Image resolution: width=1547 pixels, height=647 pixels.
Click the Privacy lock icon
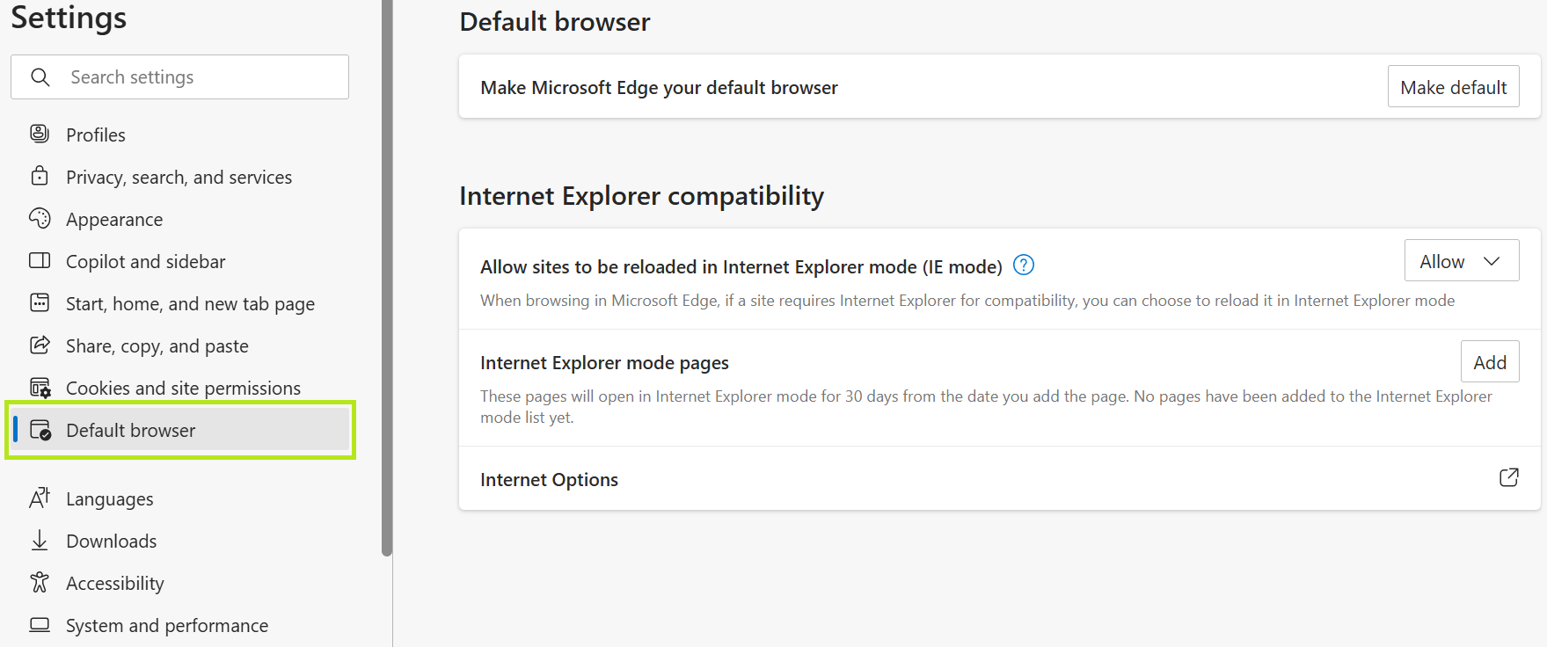point(40,176)
